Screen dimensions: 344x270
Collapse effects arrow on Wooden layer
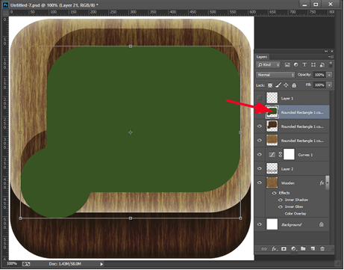(328, 182)
